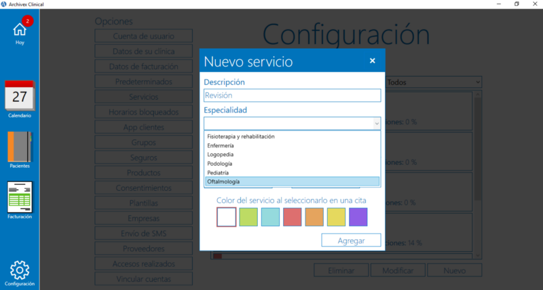Screen dimensions: 543x290
Task: Choose Logopedia specialty
Action: pos(293,155)
